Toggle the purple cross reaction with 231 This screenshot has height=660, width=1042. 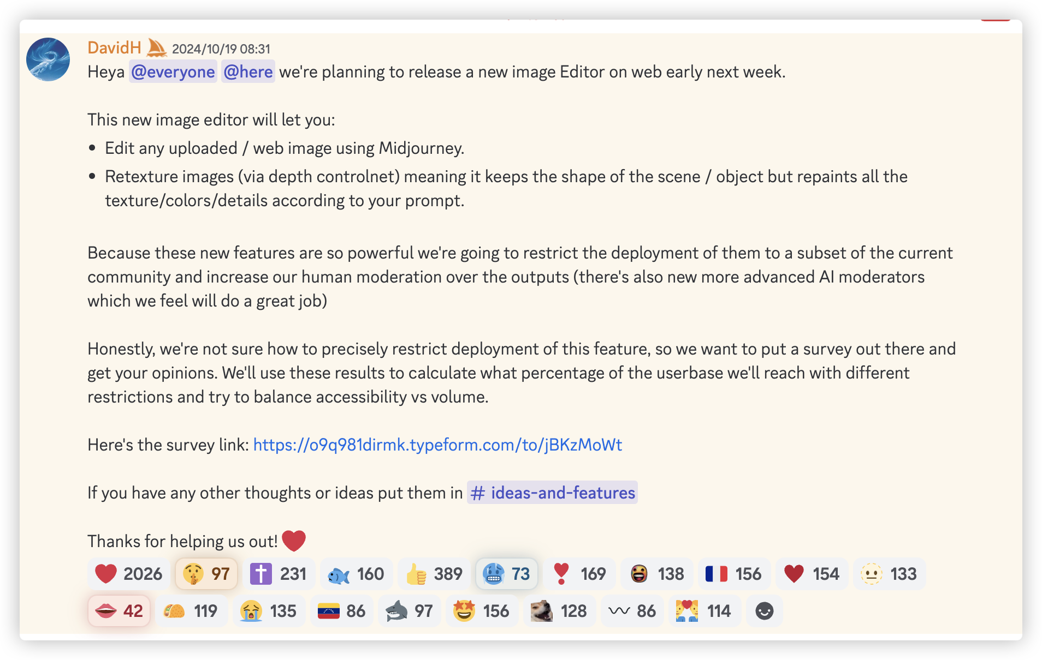(x=279, y=574)
